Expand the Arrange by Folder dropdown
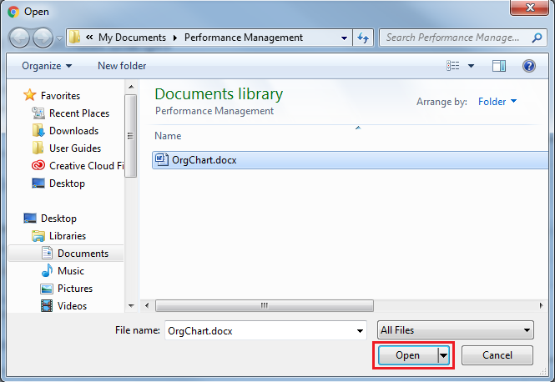Screen dimensions: 555x382 pos(497,102)
